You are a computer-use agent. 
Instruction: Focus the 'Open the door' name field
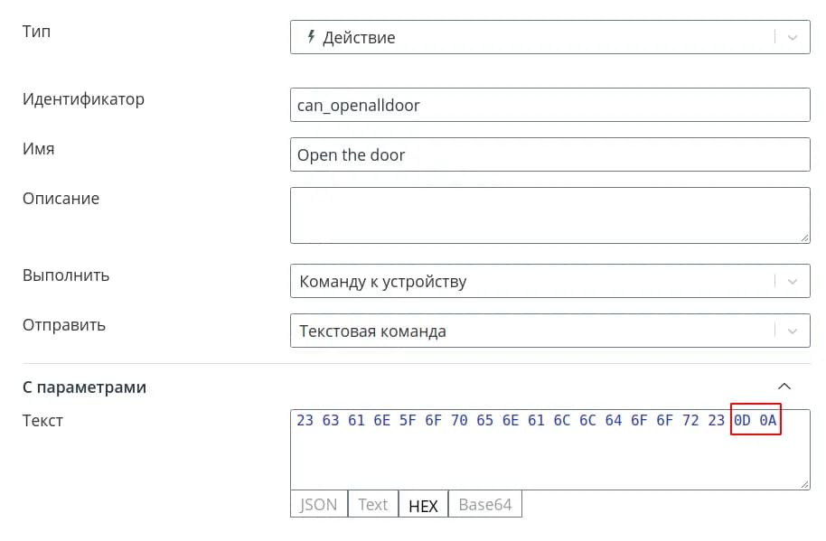pos(549,154)
